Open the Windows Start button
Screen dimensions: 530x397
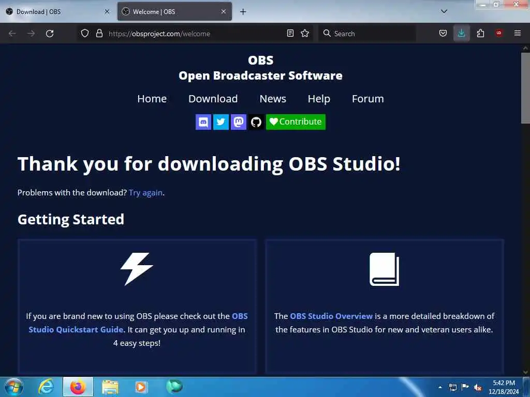13,387
